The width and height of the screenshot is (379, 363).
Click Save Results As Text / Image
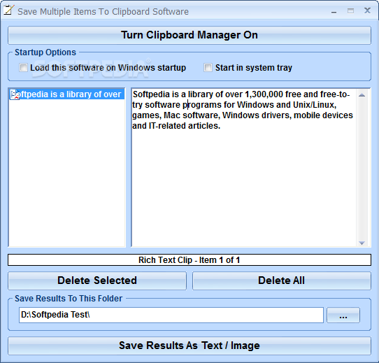tap(189, 346)
